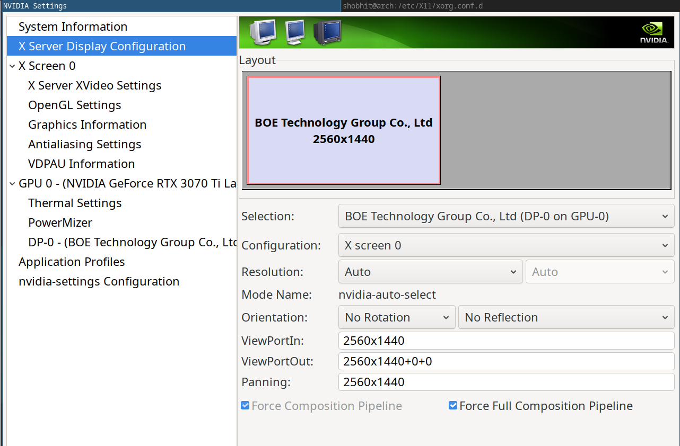
Task: Click into the Panning field
Action: coord(507,382)
